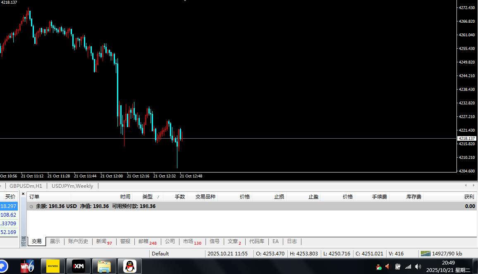The height and width of the screenshot is (274, 478).
Task: Open the Exness app in the taskbar
Action: [53, 266]
